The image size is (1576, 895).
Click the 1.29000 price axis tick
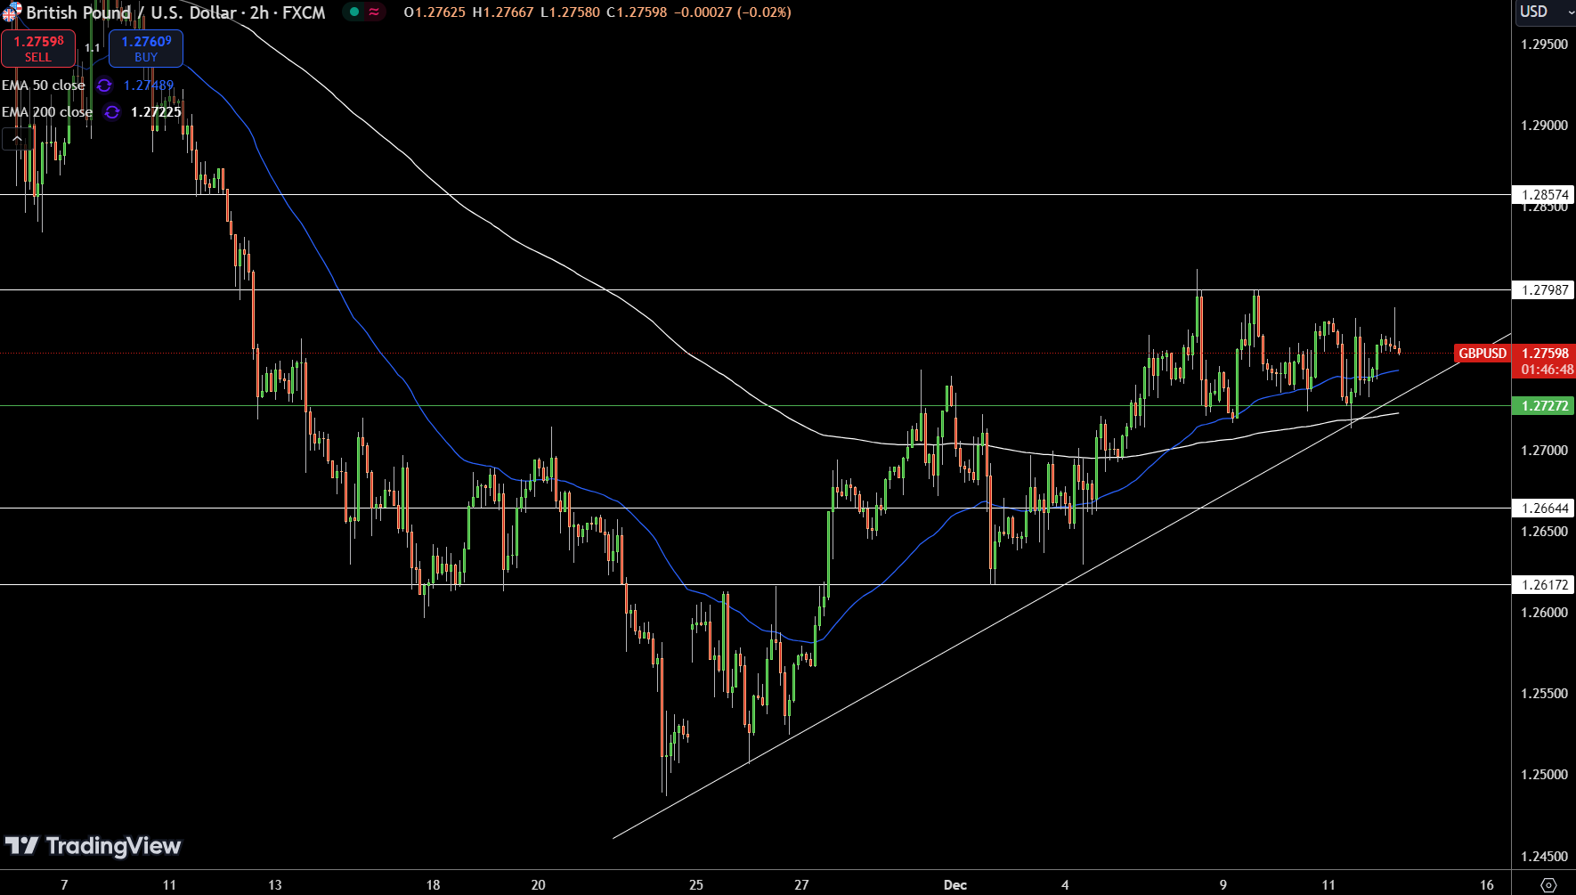click(1544, 126)
